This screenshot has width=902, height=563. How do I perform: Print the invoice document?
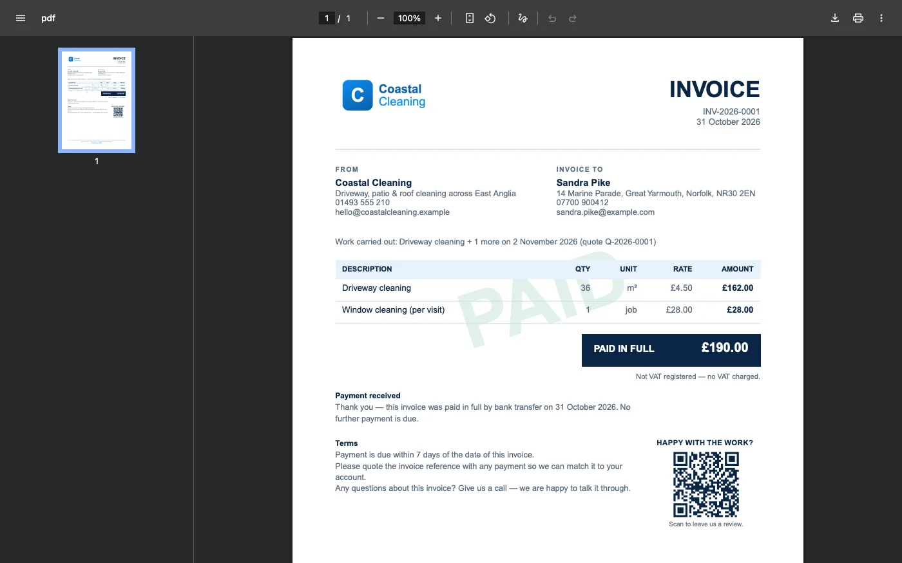pos(858,18)
